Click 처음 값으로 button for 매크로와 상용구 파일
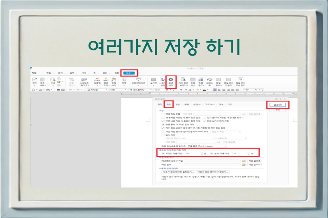The image size is (328, 218). click(x=254, y=161)
